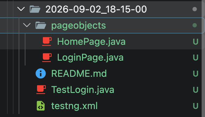
Task: Open README.md file
Action: click(79, 73)
